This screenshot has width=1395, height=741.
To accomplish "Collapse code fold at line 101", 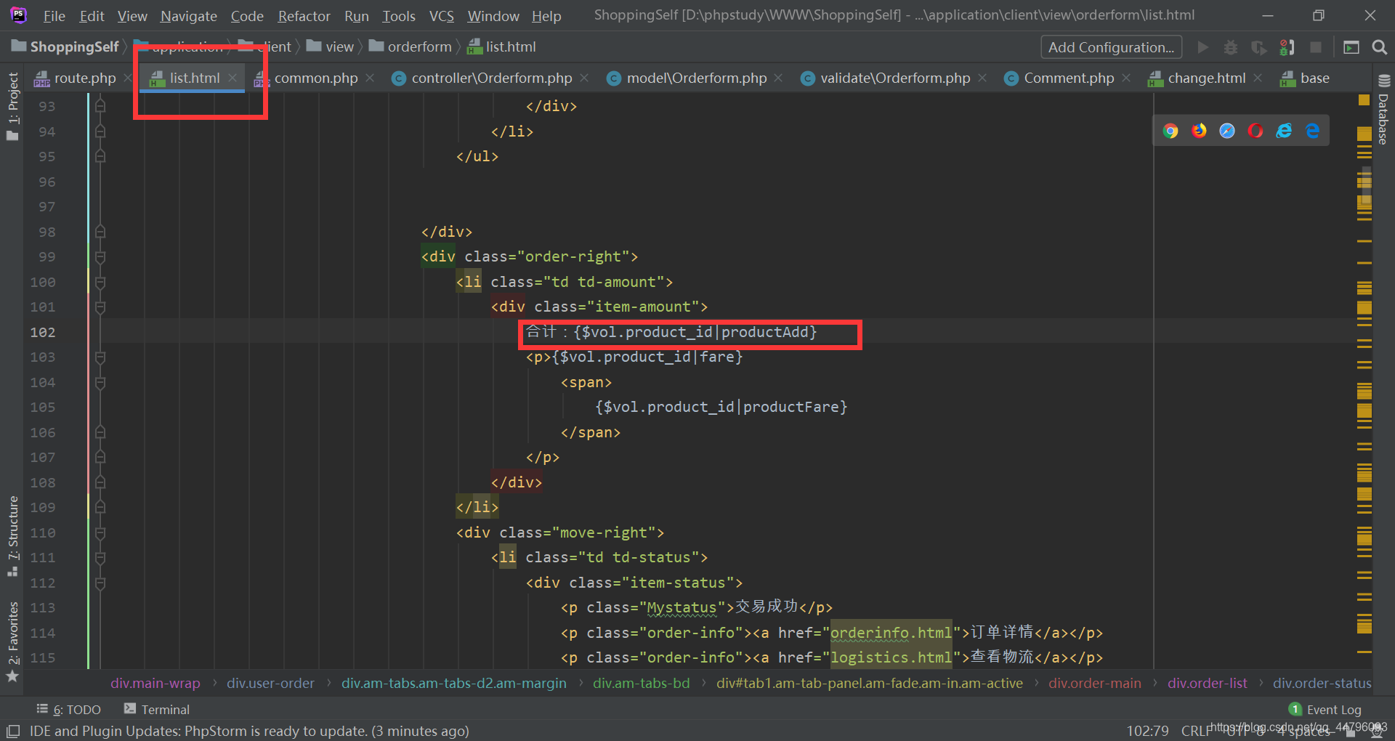I will 100,307.
